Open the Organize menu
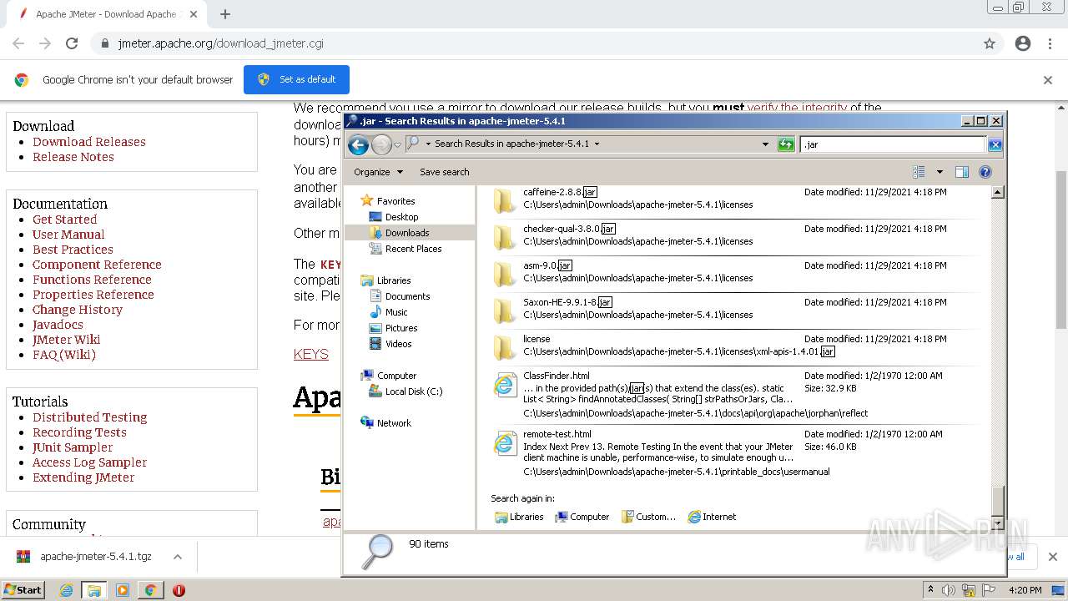Viewport: 1068px width, 601px height. coord(378,172)
